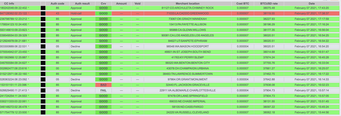This screenshot has width=341, height=116.
Task: Select the Amount column header
Action: [x=121, y=4]
